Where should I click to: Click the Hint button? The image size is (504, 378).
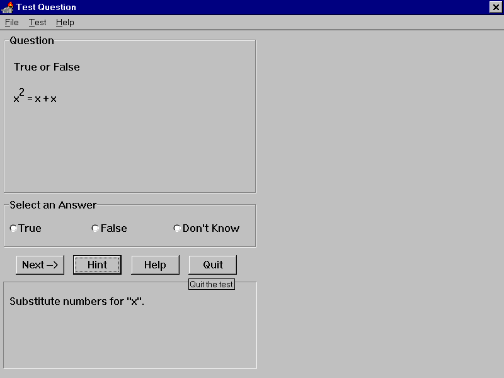click(97, 265)
